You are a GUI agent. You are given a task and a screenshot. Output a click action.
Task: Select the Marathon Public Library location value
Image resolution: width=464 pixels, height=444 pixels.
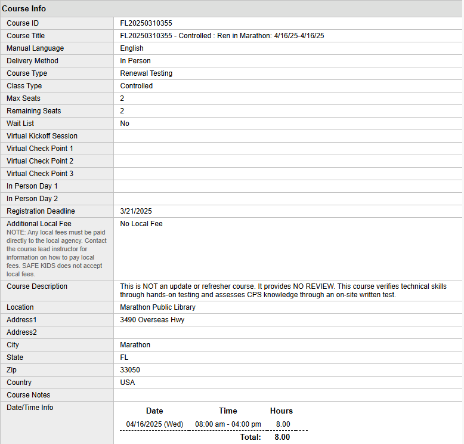click(x=158, y=307)
